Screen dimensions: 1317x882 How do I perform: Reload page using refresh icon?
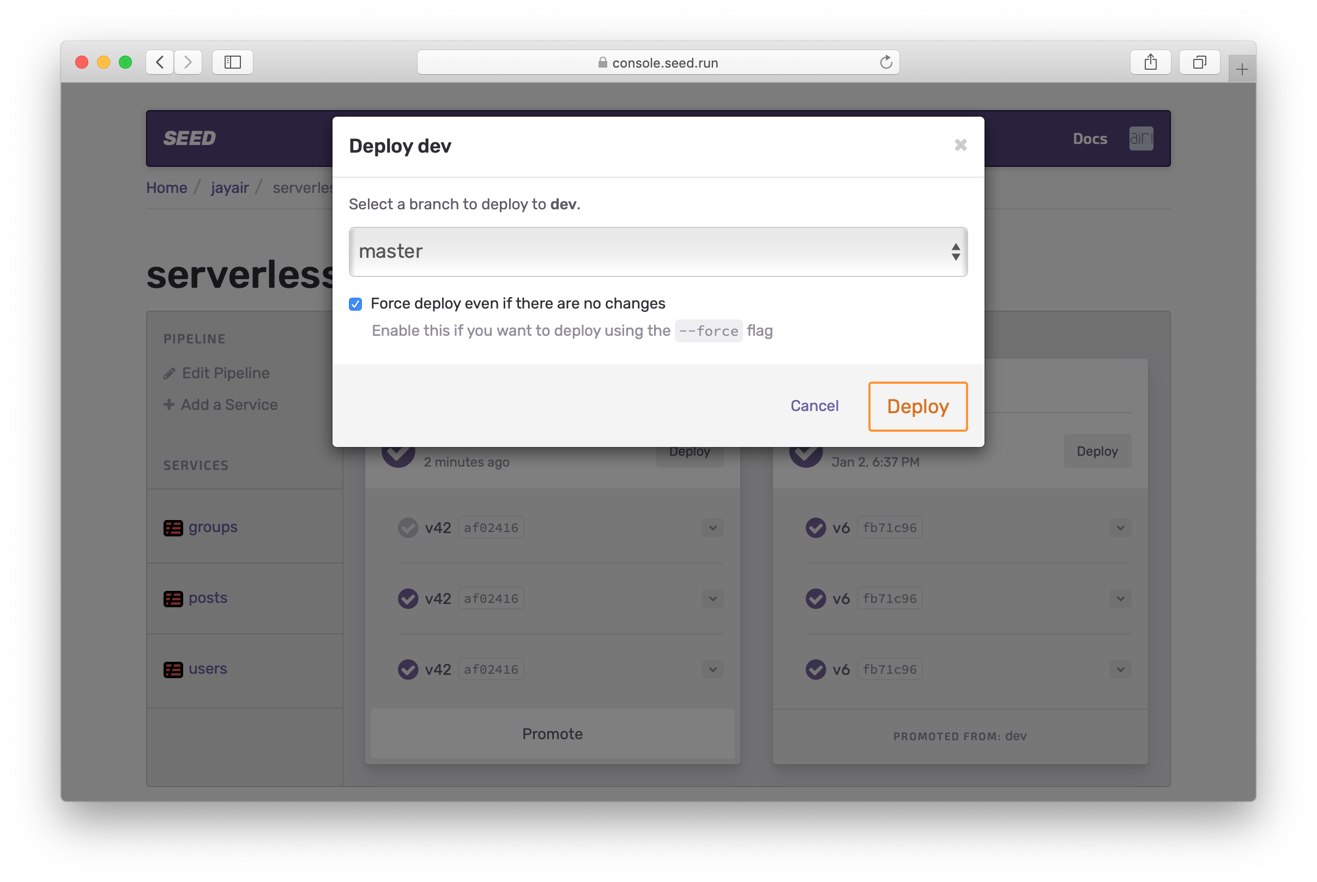tap(886, 62)
